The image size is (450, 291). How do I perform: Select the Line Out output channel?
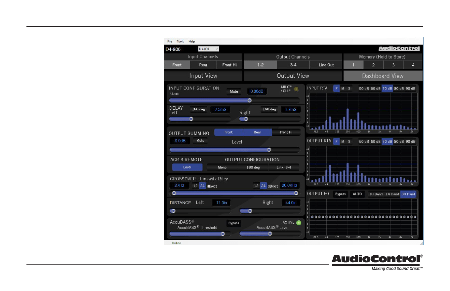pyautogui.click(x=326, y=65)
